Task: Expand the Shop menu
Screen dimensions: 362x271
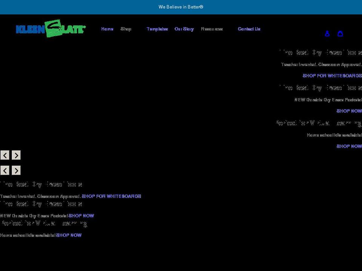Action: [126, 29]
